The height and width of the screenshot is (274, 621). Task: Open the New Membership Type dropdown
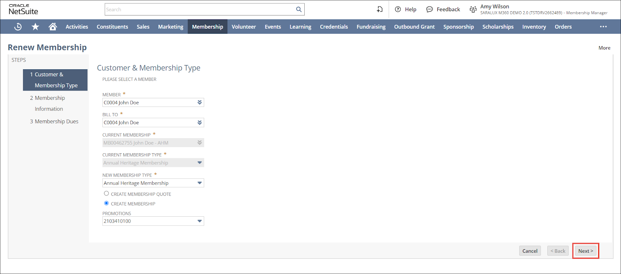[199, 183]
